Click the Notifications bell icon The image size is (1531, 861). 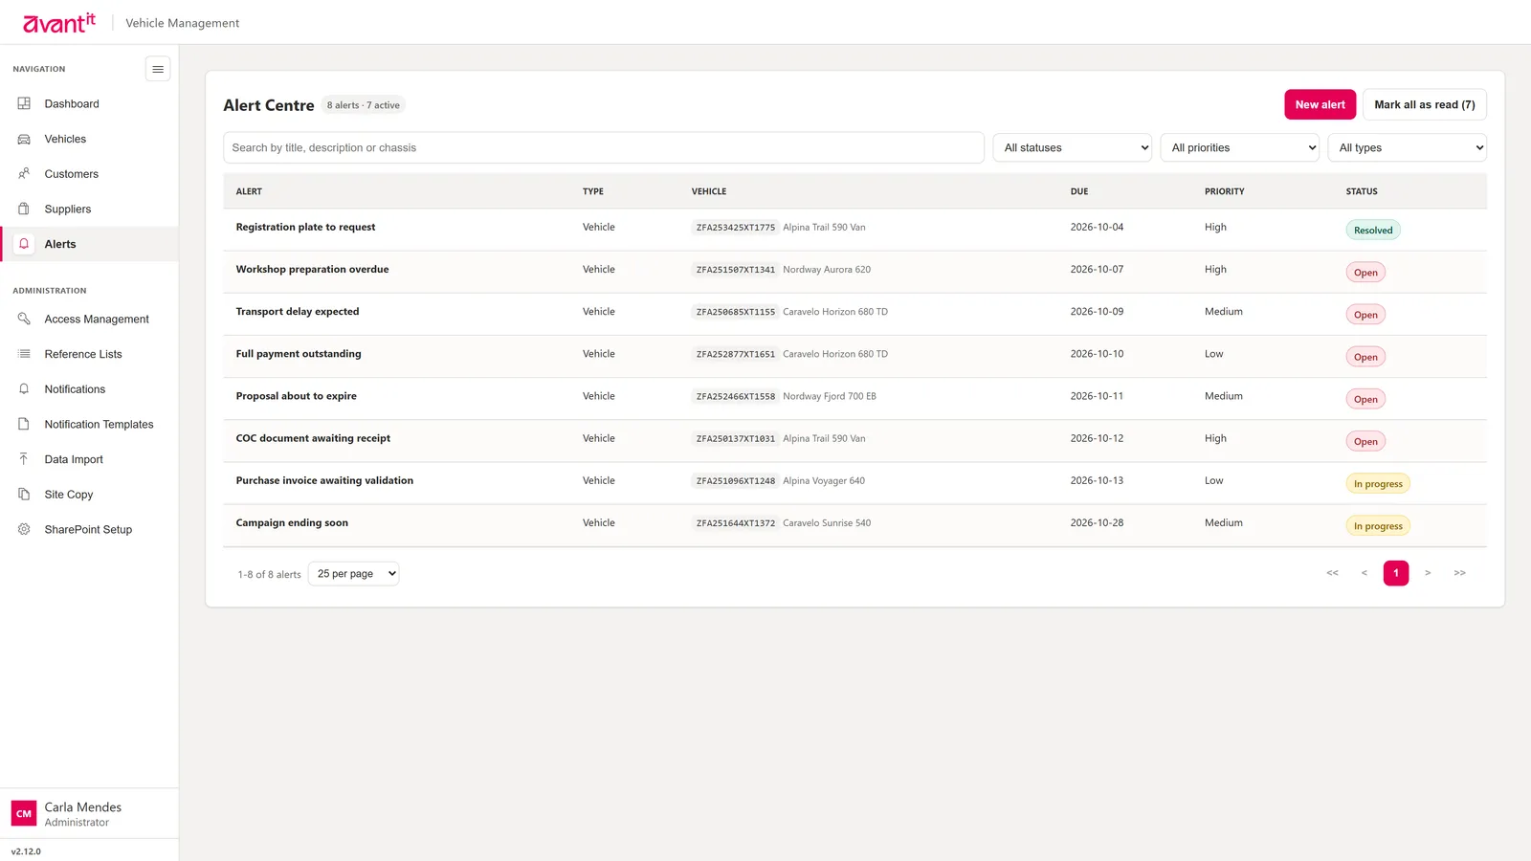[x=24, y=389]
